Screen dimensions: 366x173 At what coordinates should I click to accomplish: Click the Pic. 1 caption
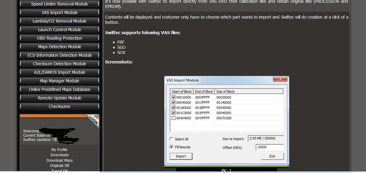pyautogui.click(x=226, y=170)
